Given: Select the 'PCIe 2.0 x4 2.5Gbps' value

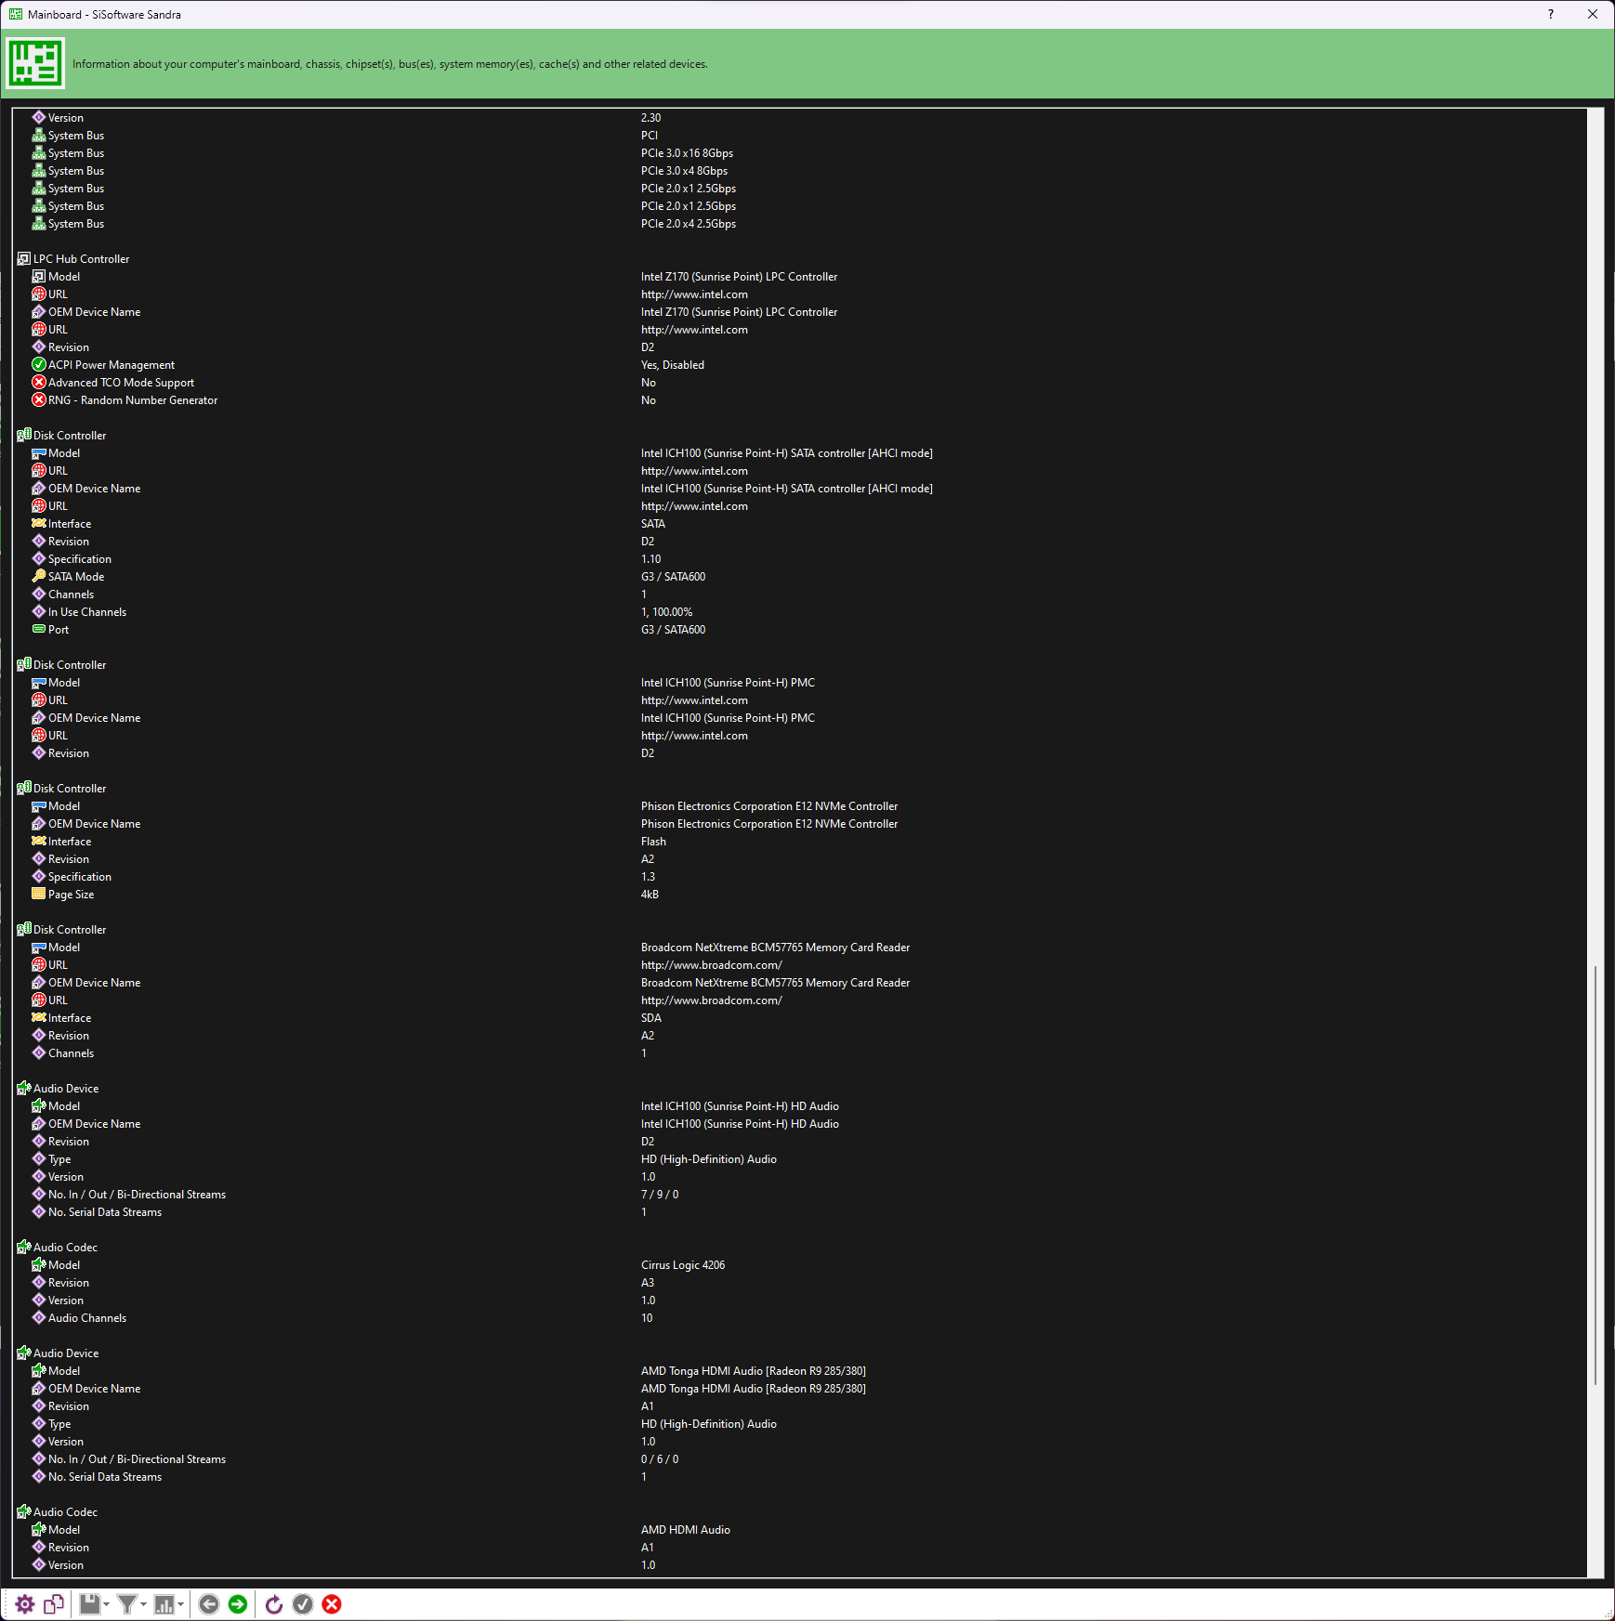Looking at the screenshot, I should click(689, 224).
